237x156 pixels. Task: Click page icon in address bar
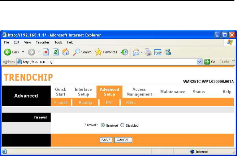19,62
